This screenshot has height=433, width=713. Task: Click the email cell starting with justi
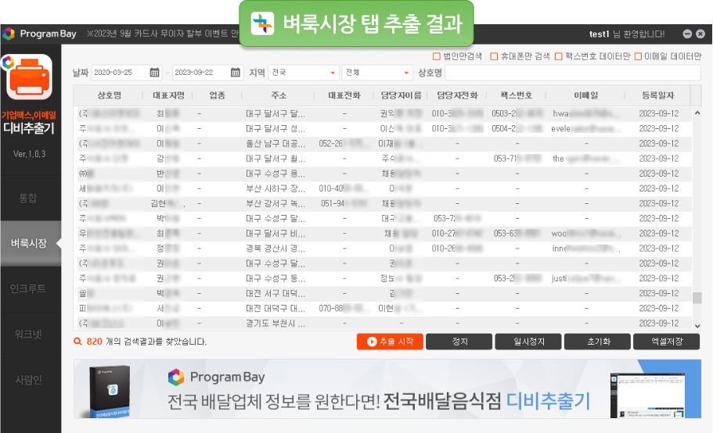585,278
